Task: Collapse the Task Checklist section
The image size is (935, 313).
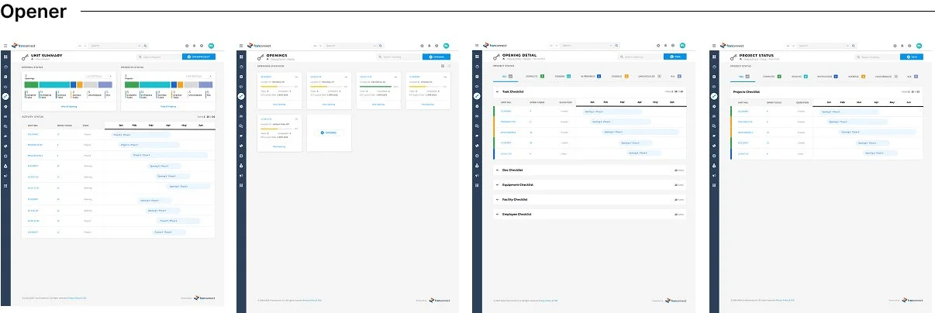Action: click(497, 91)
